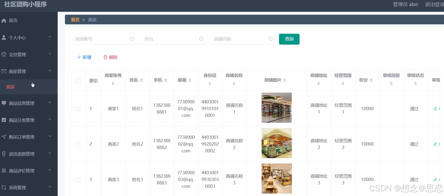Click the edit icon in 商家1 row
This screenshot has width=444, height=196.
tap(435, 109)
